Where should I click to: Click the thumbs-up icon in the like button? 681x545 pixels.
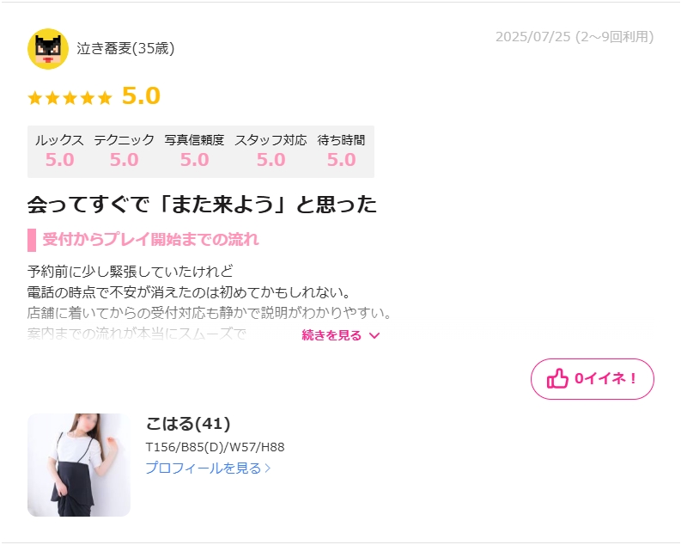click(x=557, y=378)
